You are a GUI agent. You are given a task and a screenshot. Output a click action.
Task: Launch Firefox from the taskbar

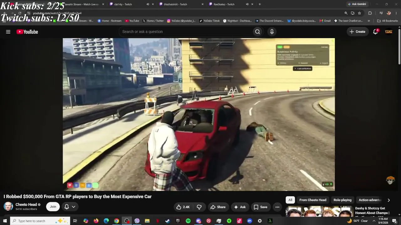pos(96,221)
